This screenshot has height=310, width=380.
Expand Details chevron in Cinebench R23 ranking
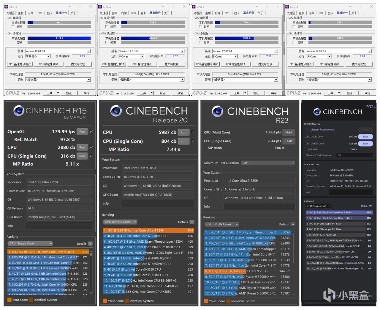point(293,224)
